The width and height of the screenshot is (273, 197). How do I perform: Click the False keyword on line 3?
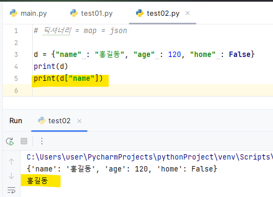(x=240, y=54)
